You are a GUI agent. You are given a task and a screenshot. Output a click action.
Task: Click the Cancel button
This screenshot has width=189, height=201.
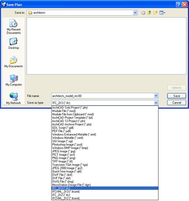(x=176, y=102)
